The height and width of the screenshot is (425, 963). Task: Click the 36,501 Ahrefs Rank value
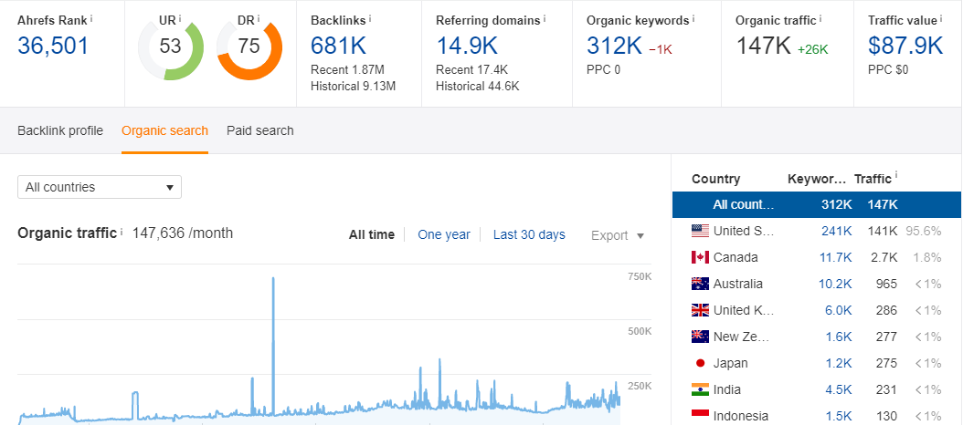click(53, 46)
